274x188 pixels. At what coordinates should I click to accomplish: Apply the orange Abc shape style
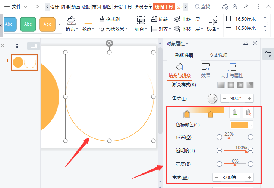[x=47, y=24]
